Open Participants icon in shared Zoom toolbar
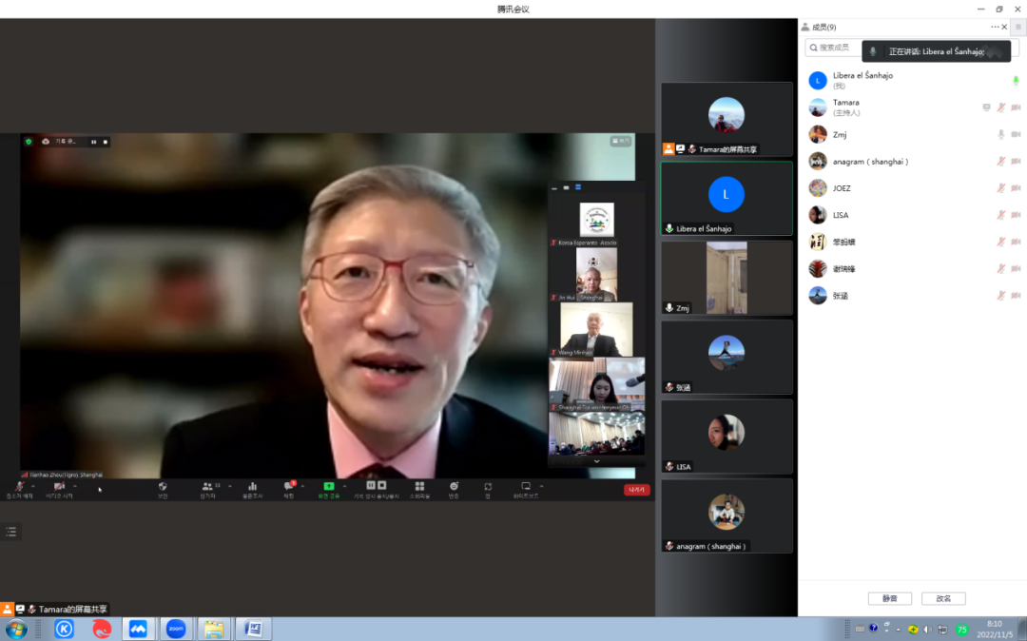The height and width of the screenshot is (641, 1027). click(x=207, y=487)
